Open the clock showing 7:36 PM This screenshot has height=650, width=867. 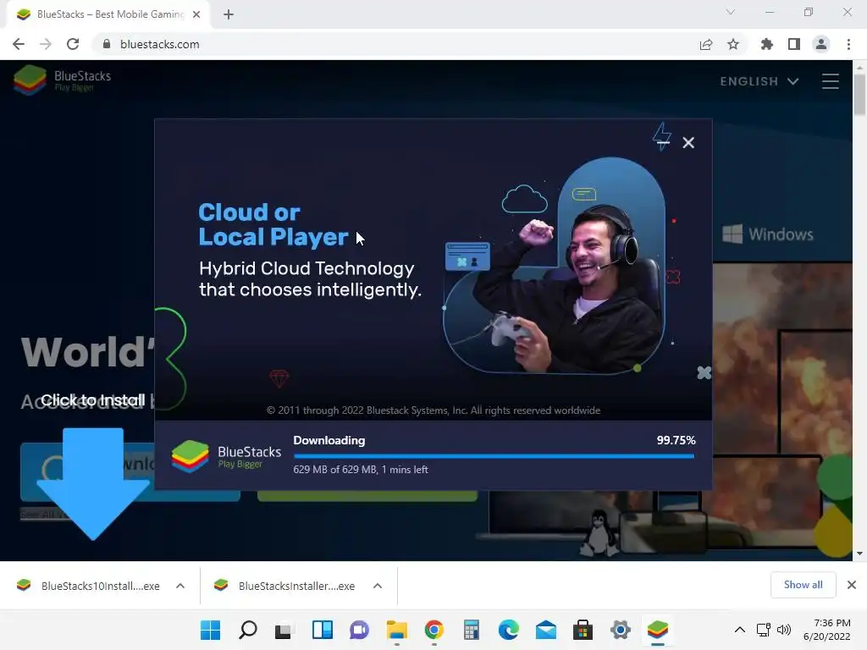point(826,630)
